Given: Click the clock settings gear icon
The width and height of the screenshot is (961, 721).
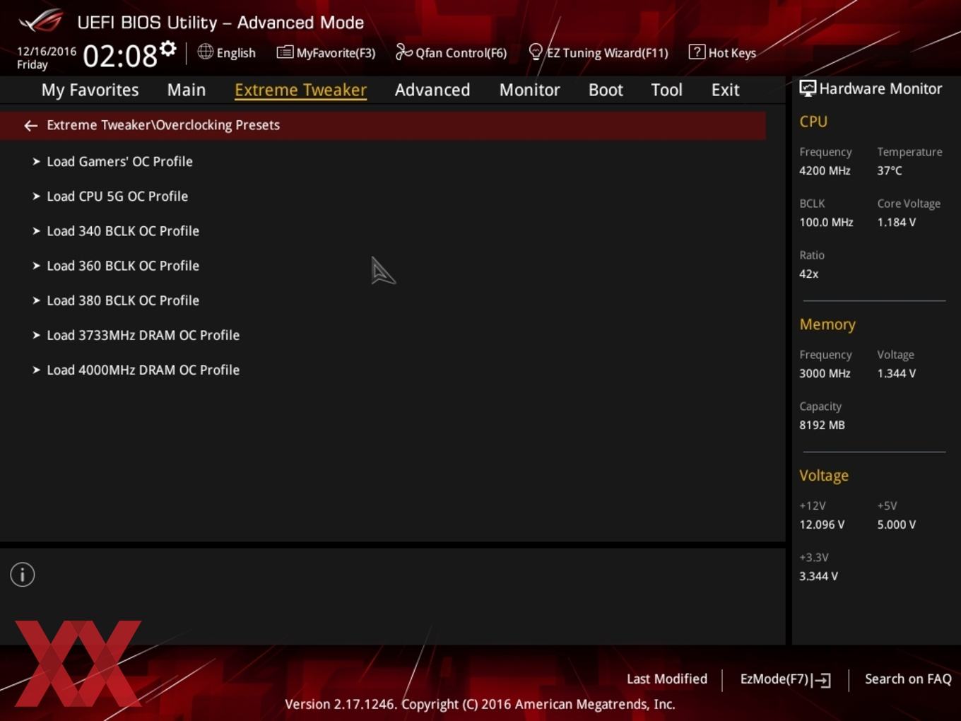Looking at the screenshot, I should tap(167, 49).
